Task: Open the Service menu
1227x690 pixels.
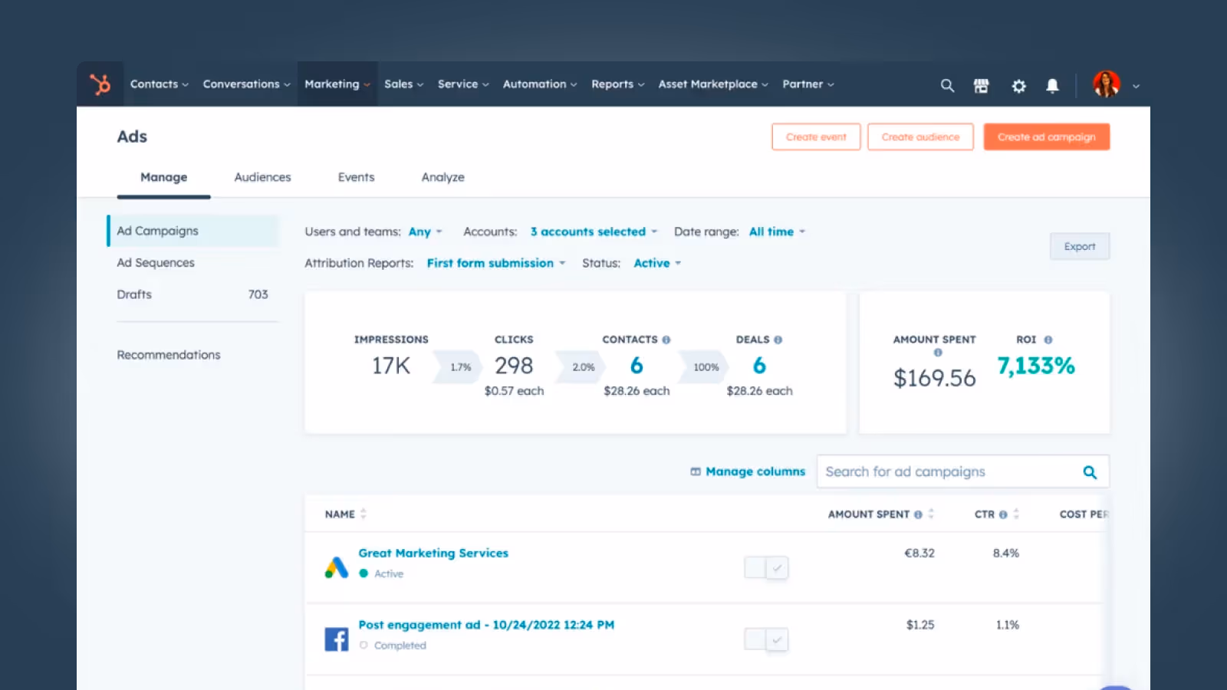Action: coord(463,84)
